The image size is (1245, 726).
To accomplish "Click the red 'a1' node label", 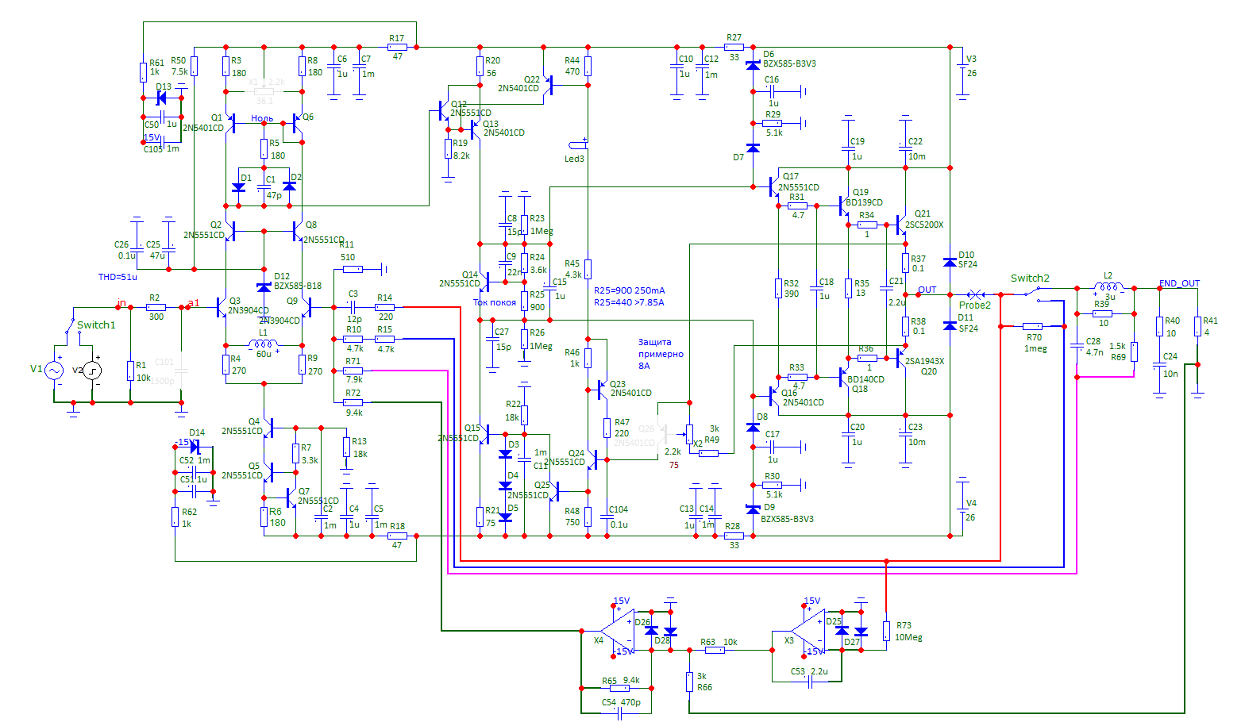I will (194, 303).
